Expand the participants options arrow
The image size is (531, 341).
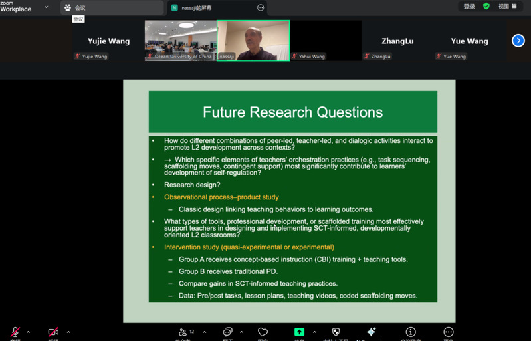pos(204,332)
